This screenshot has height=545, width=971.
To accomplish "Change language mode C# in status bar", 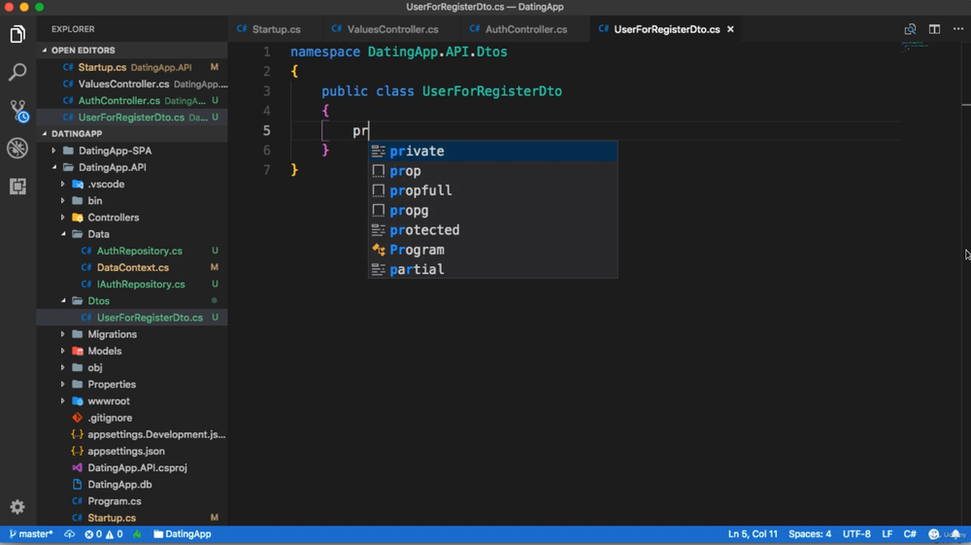I will 910,534.
